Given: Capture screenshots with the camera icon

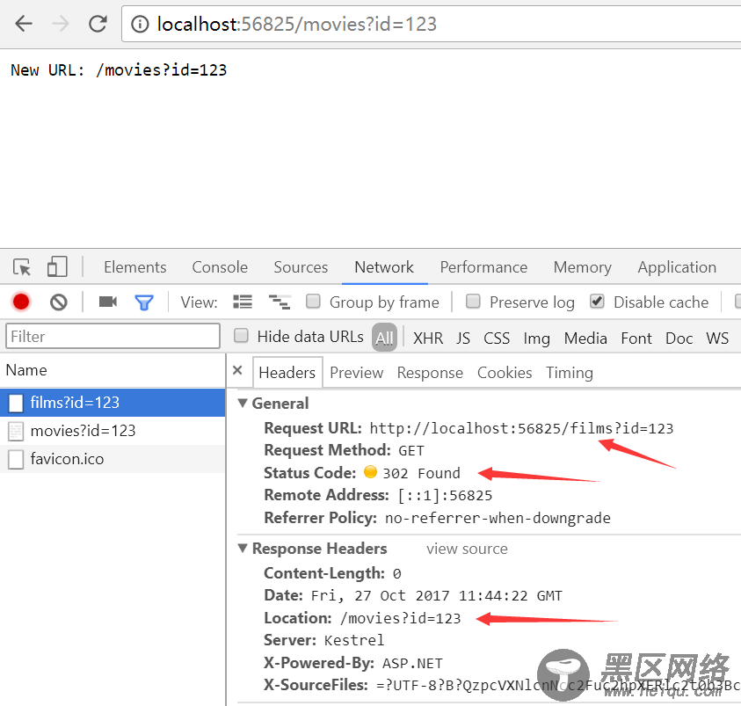Looking at the screenshot, I should 108,302.
